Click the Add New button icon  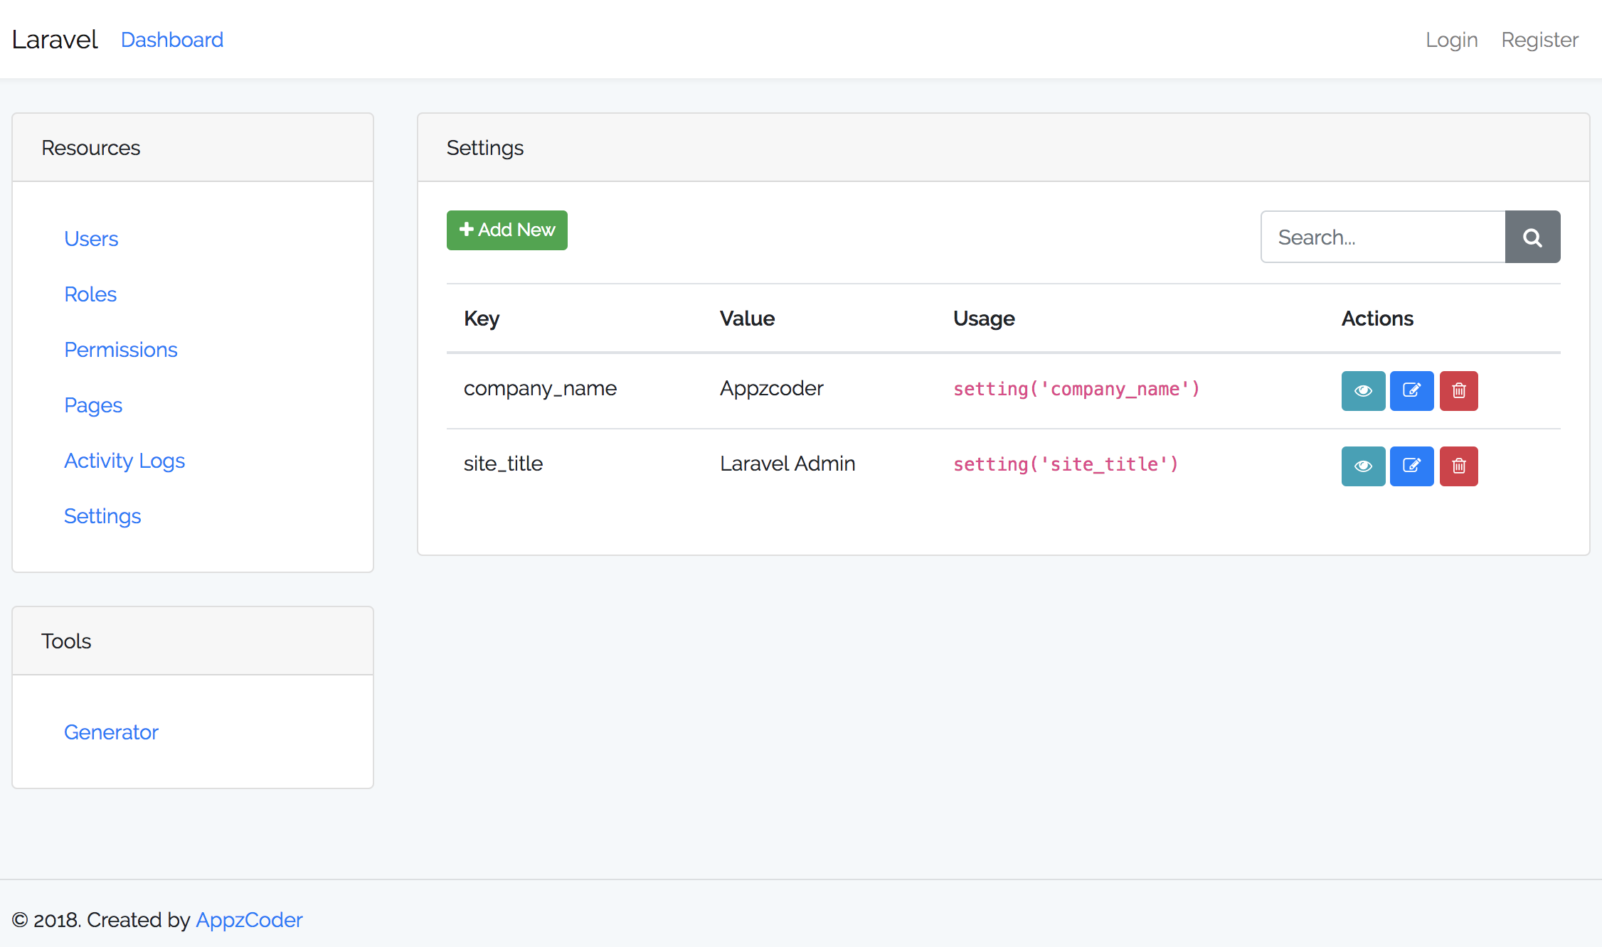point(467,230)
